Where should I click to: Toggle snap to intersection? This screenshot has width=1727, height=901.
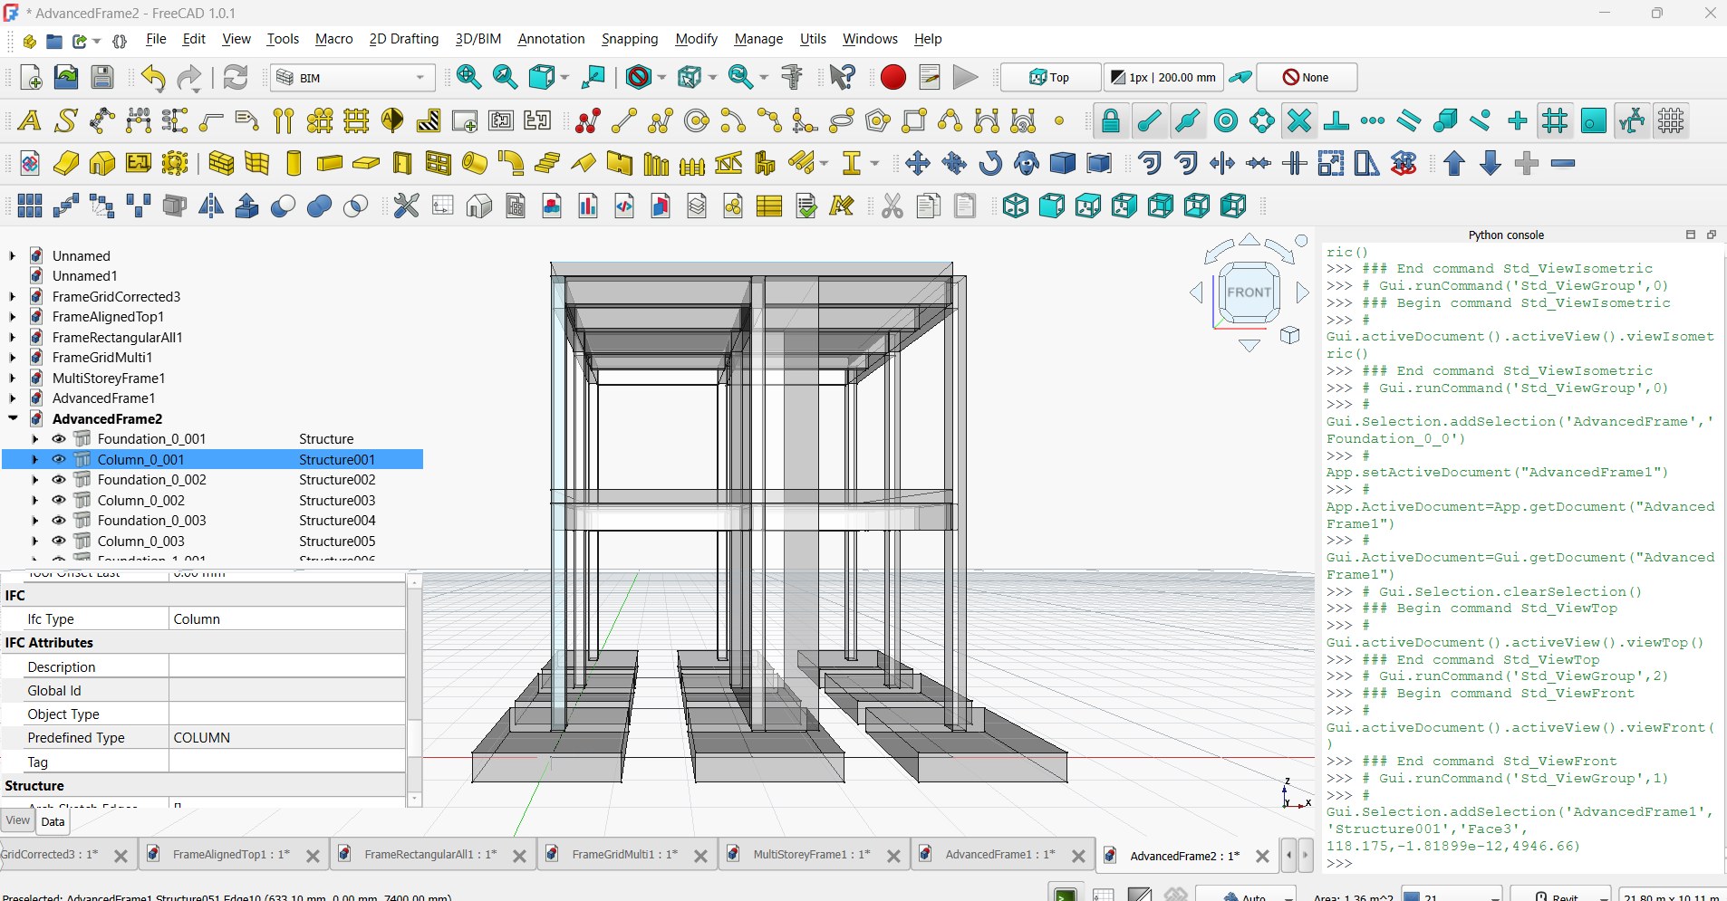tap(1299, 120)
